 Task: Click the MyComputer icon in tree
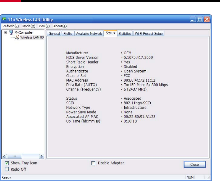tap(11, 33)
